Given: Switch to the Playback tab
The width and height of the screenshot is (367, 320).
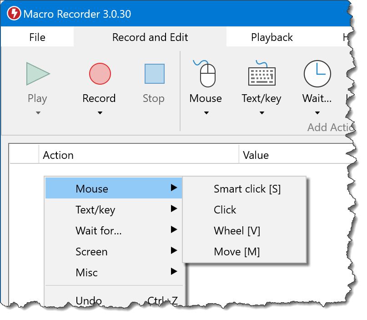Looking at the screenshot, I should coord(272,37).
